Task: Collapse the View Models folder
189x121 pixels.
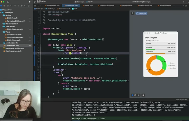Action: pyautogui.click(x=2, y=27)
